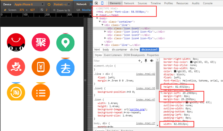Click the orange list menu app icon

pyautogui.click(x=41, y=92)
